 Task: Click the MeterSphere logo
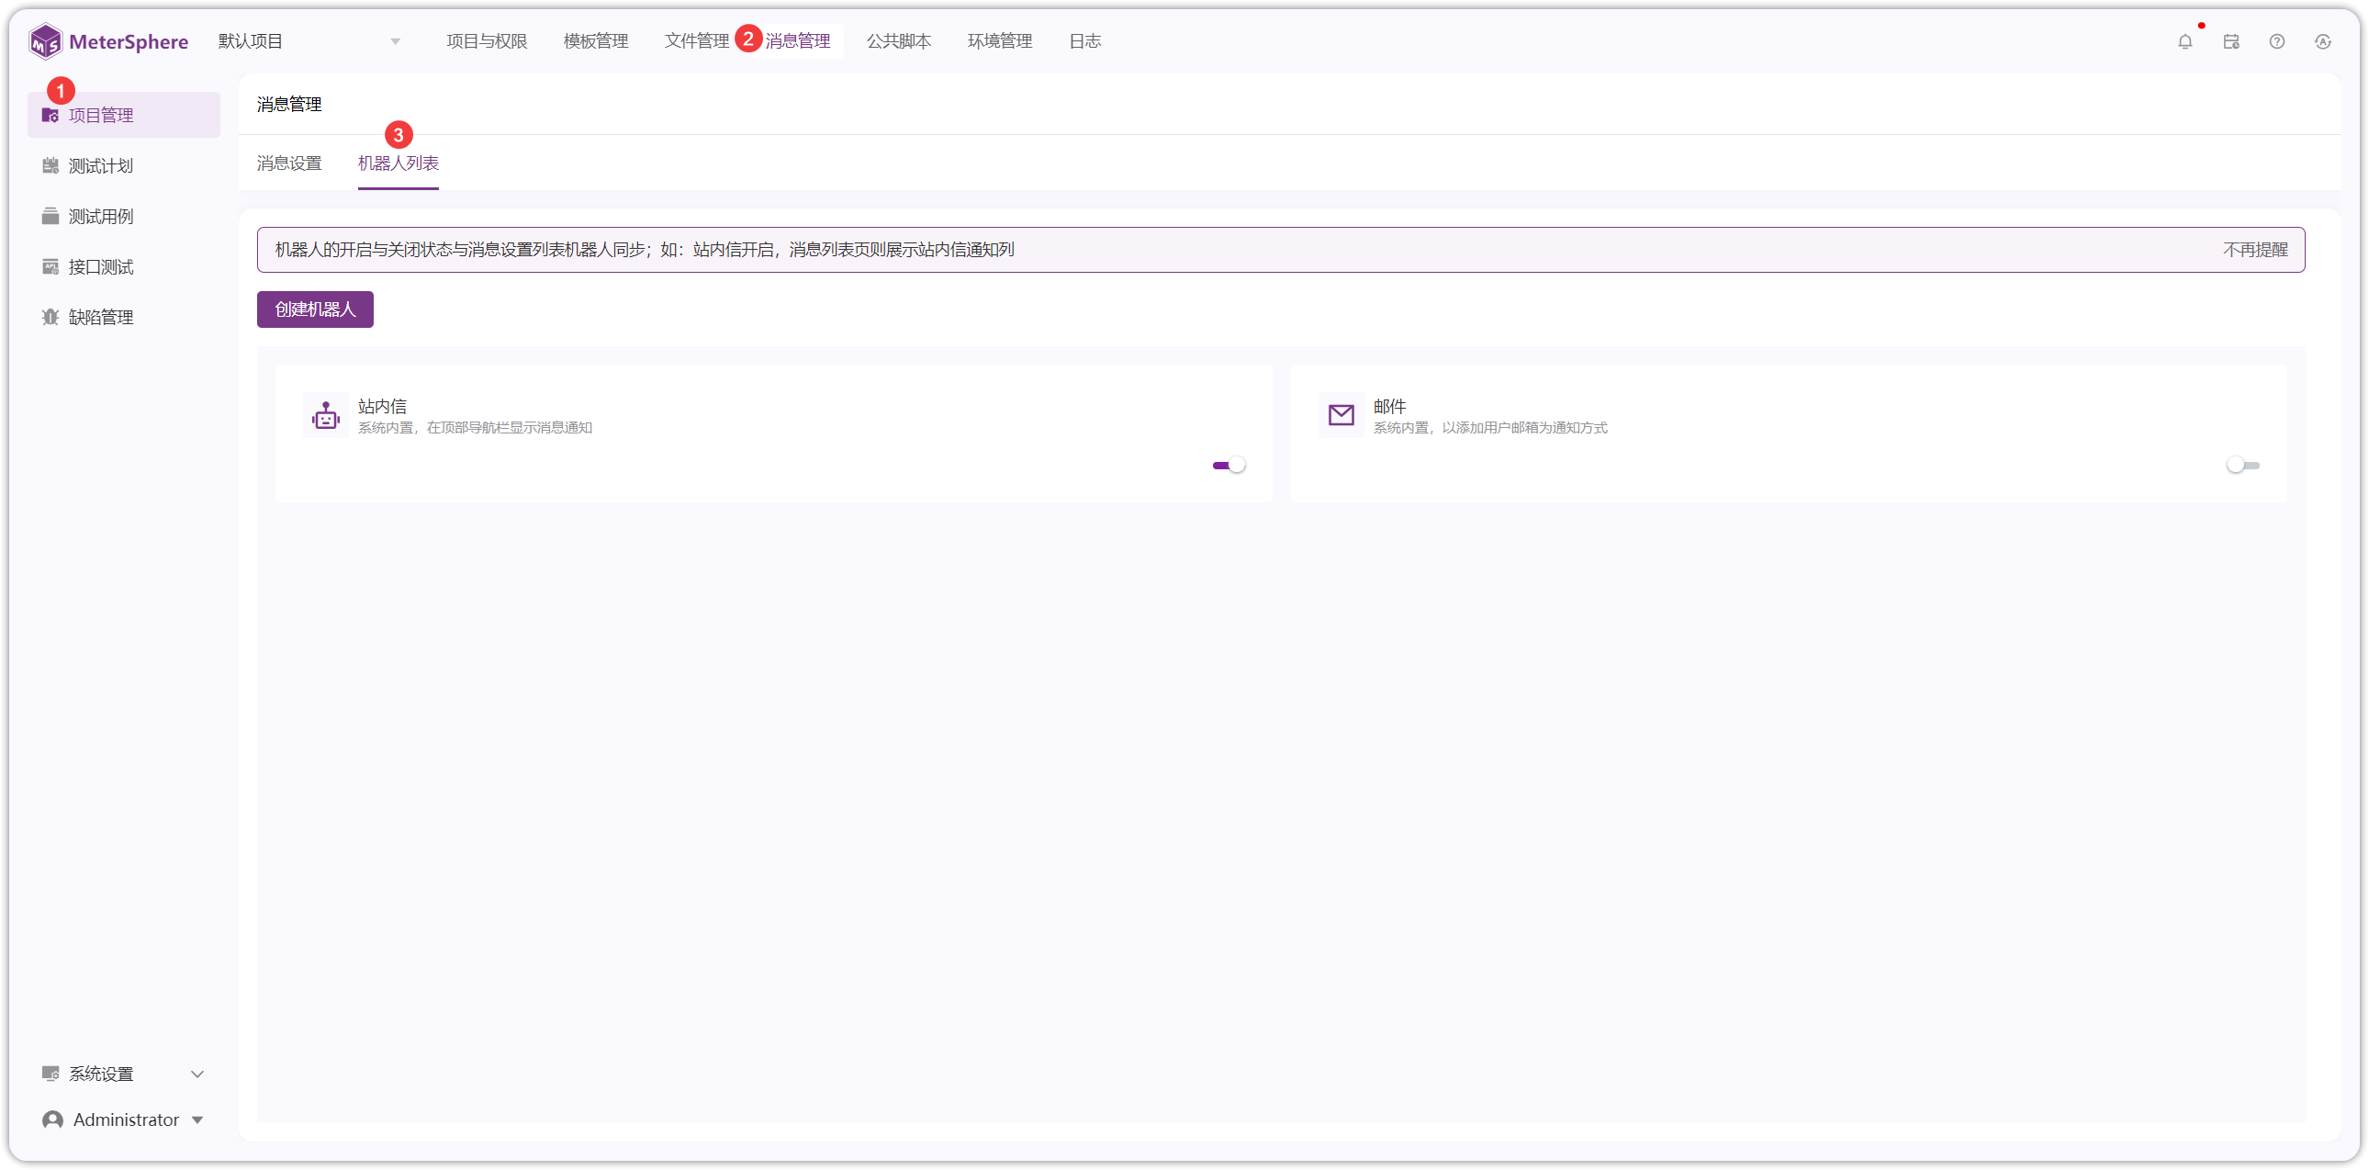108,41
